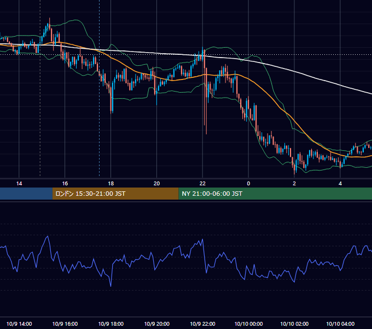Click the 0 hour label on price chart axis
The height and width of the screenshot is (329, 372).
click(248, 184)
